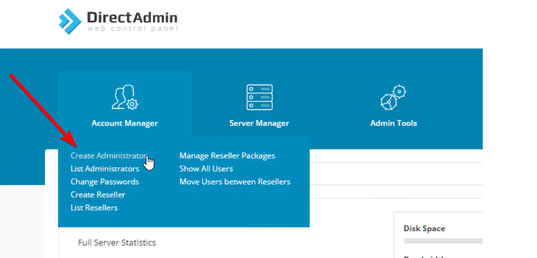Open Move Users between Resellers
537x258 pixels.
coord(235,182)
